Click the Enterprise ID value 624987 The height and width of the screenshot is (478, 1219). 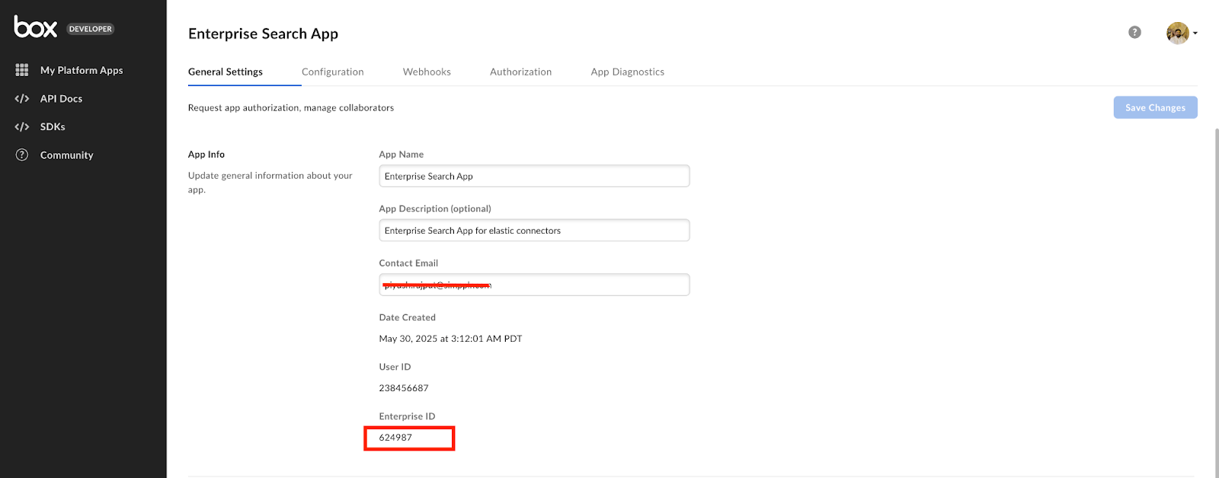coord(395,438)
